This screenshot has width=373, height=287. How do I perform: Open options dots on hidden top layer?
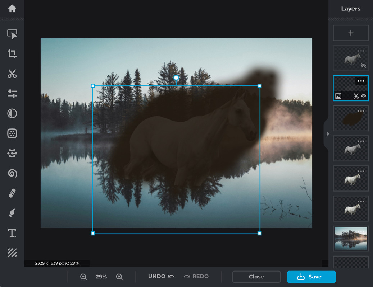pyautogui.click(x=361, y=51)
